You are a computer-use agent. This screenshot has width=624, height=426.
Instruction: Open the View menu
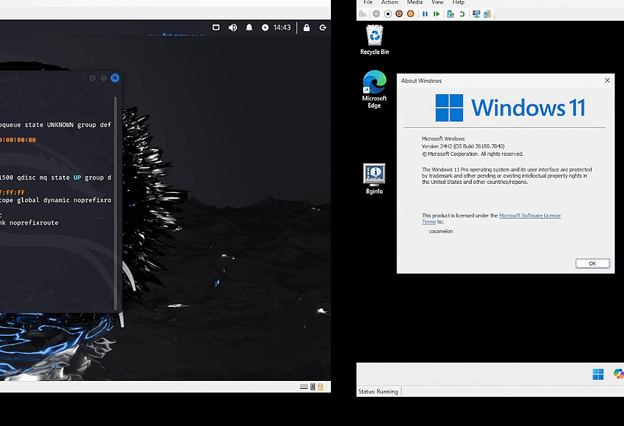pos(438,2)
